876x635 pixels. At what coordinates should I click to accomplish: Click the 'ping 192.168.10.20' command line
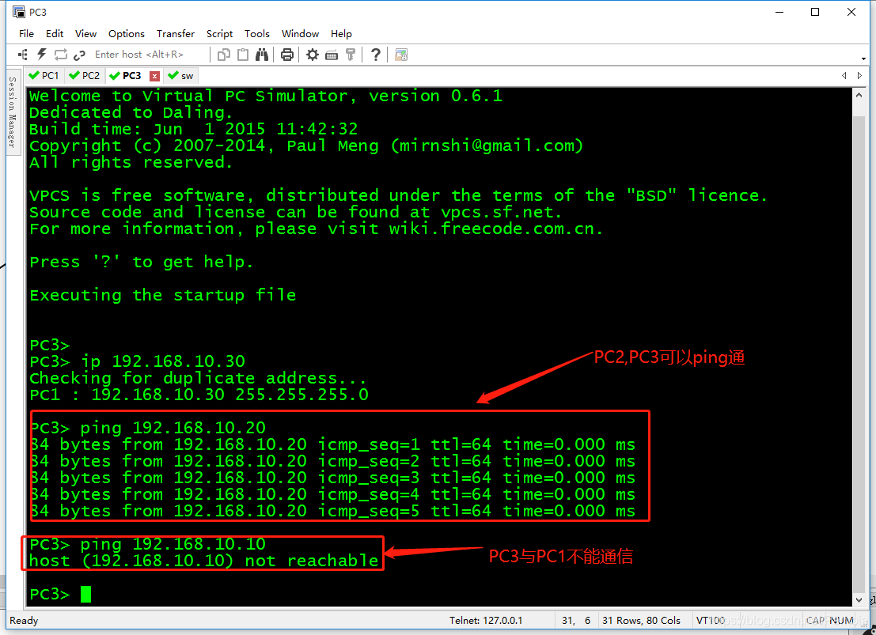pyautogui.click(x=147, y=428)
